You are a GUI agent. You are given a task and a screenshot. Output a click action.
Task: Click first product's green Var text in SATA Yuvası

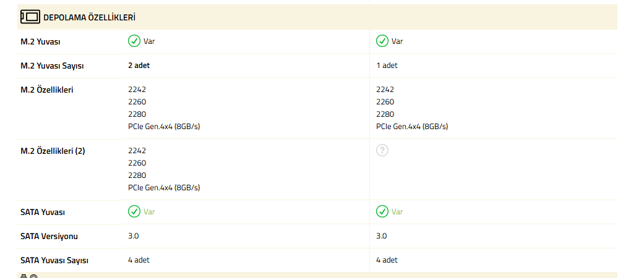[x=149, y=212]
